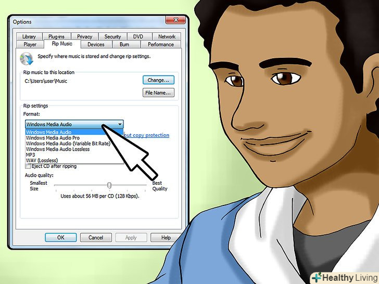Select the Security tab

pos(112,36)
